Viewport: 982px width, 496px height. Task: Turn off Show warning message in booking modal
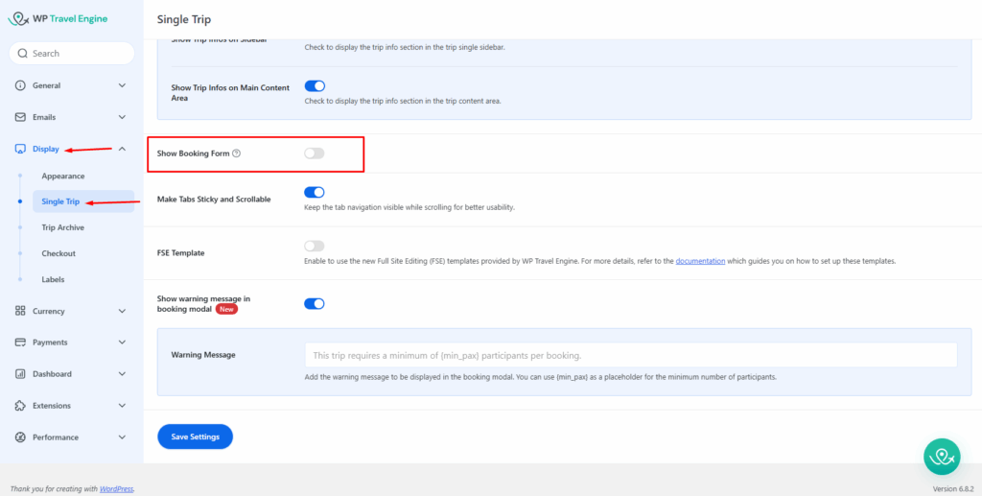pyautogui.click(x=314, y=304)
